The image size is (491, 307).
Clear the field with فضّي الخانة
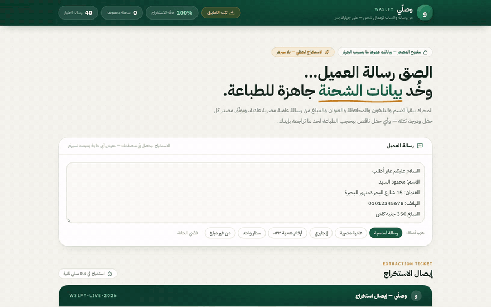pyautogui.click(x=187, y=233)
